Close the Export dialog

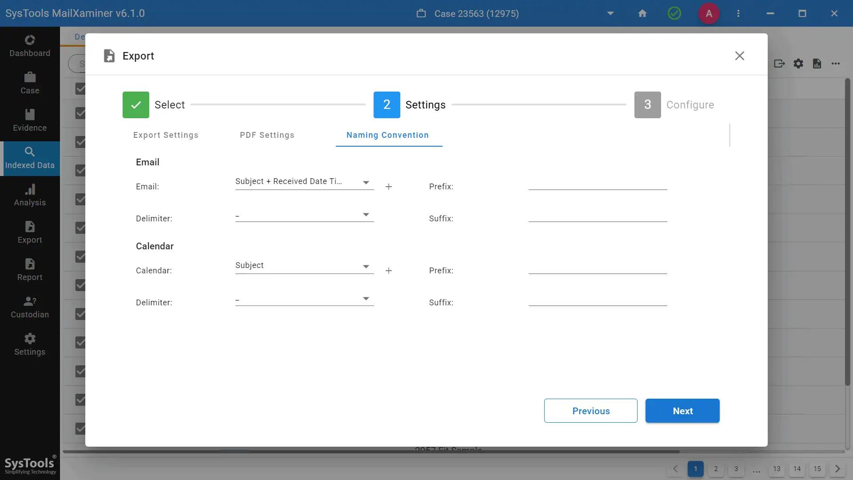(739, 56)
